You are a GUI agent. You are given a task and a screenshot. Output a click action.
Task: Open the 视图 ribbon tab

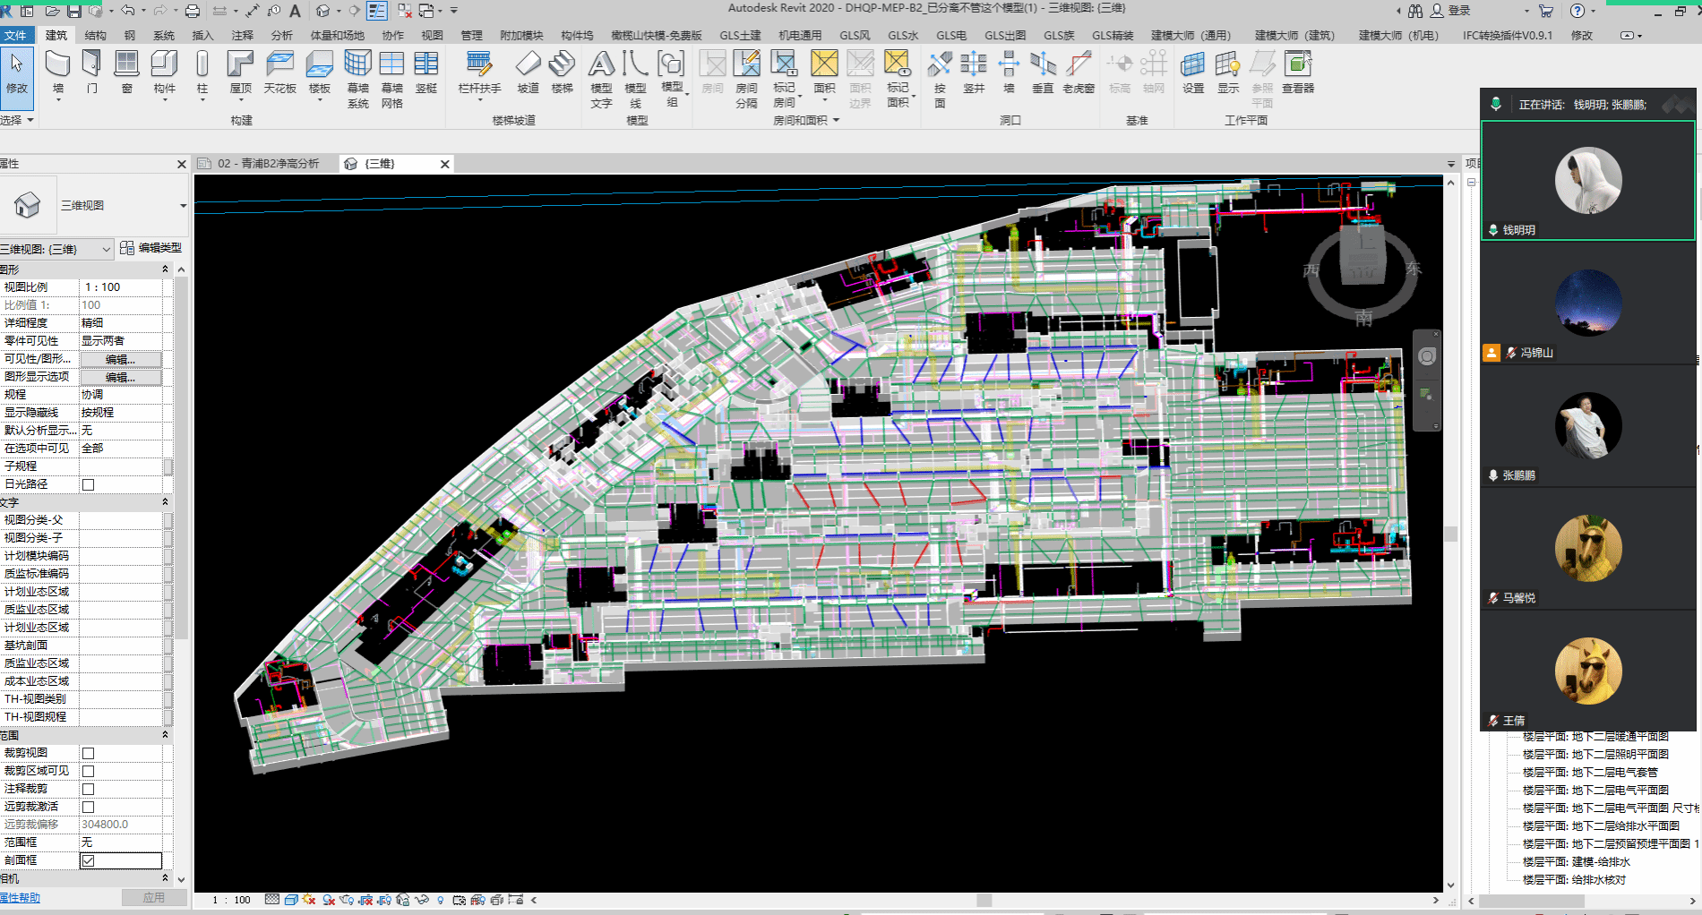[432, 35]
